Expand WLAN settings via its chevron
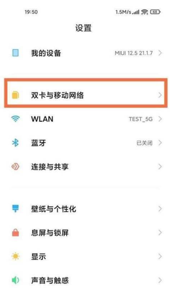Screen dimensions: 170x288 point(160,119)
